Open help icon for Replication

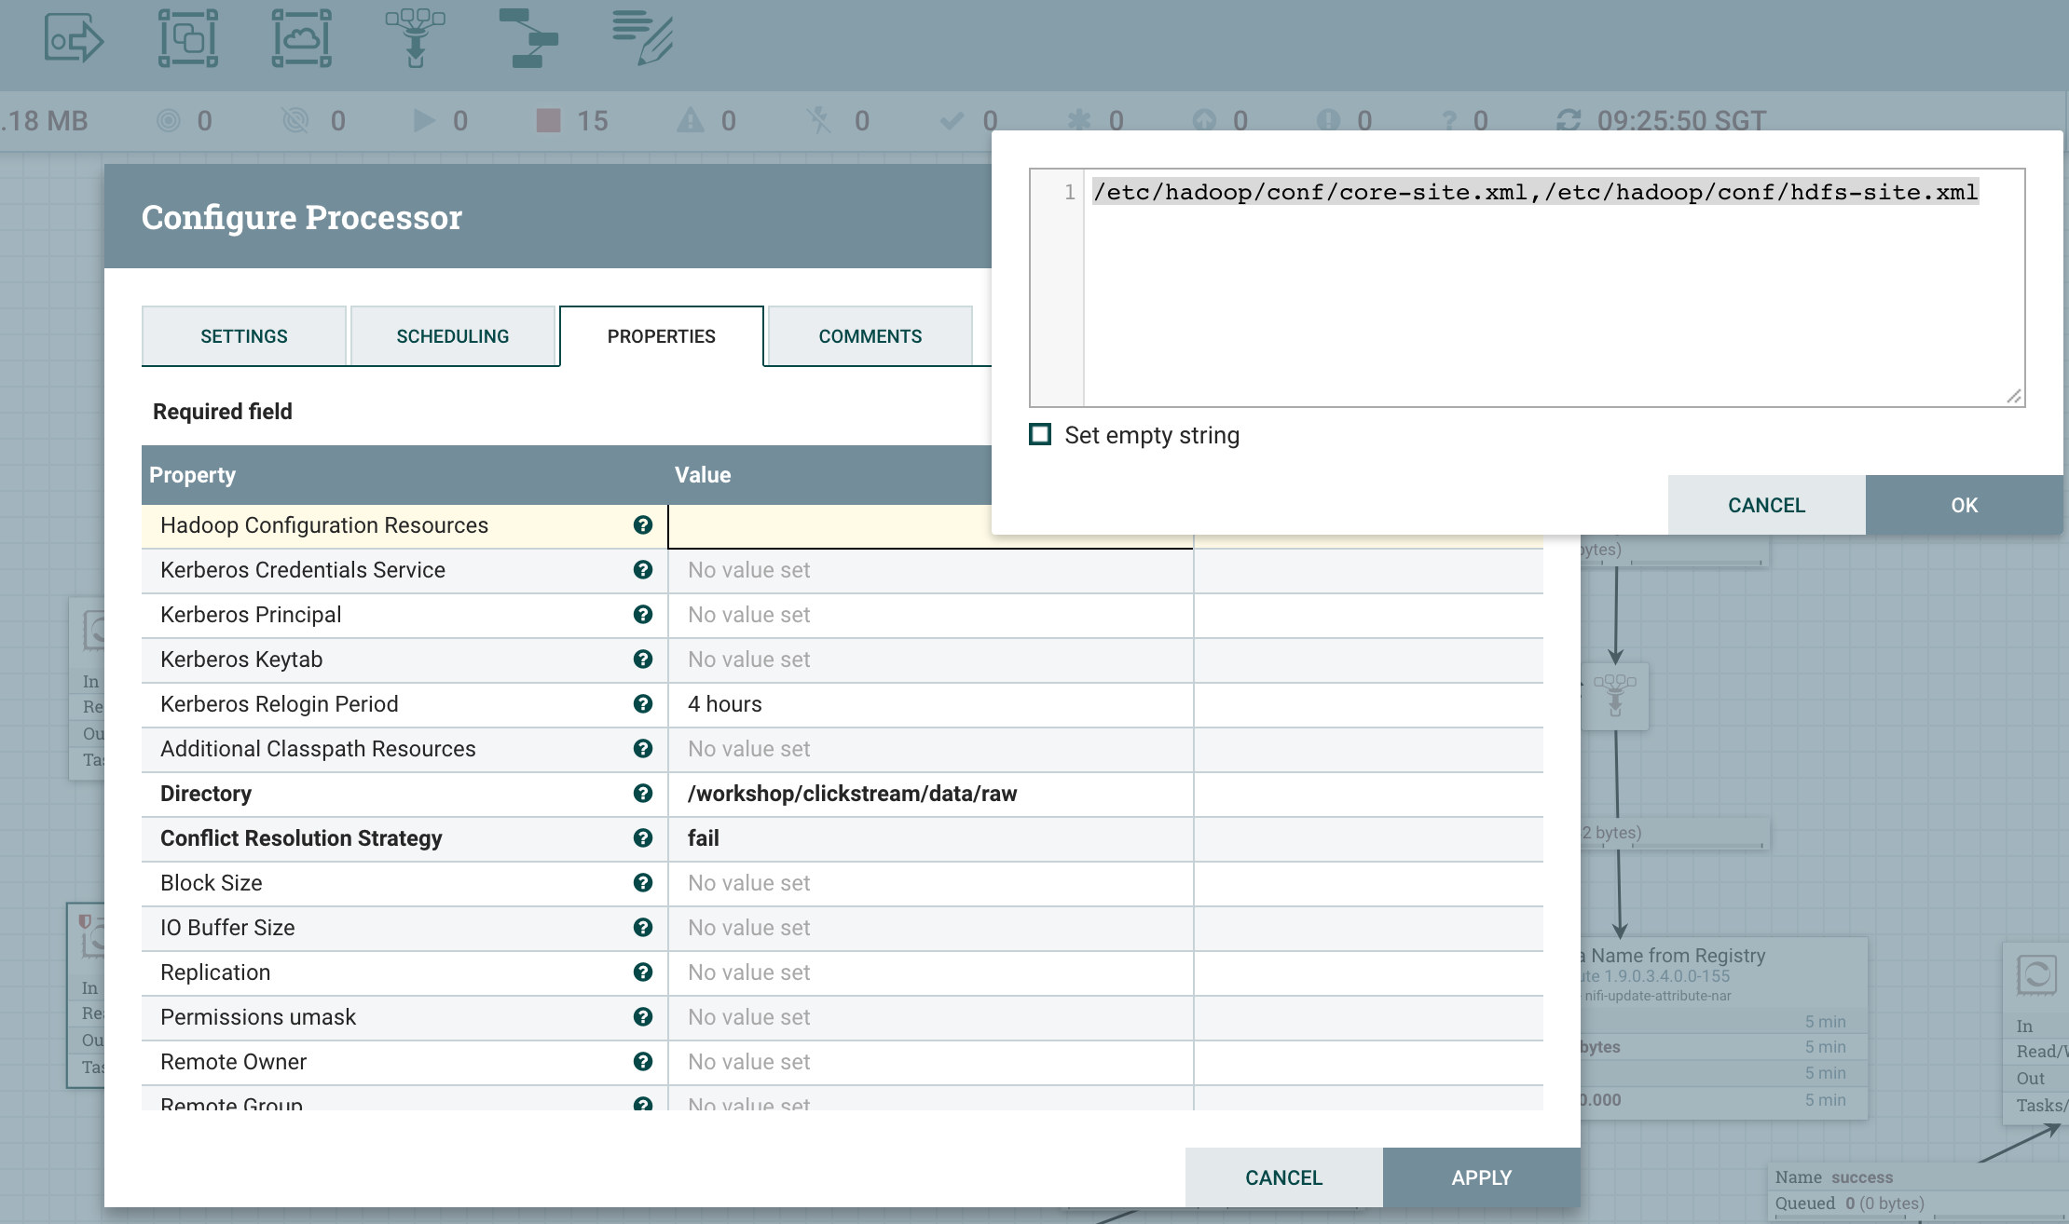[x=642, y=972]
